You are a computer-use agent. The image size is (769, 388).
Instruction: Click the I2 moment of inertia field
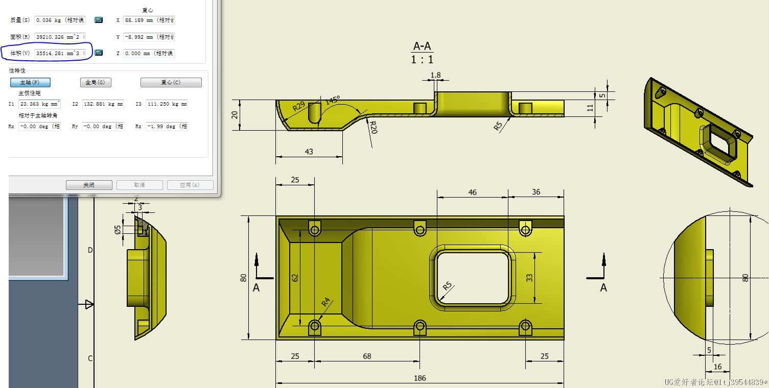pyautogui.click(x=103, y=104)
